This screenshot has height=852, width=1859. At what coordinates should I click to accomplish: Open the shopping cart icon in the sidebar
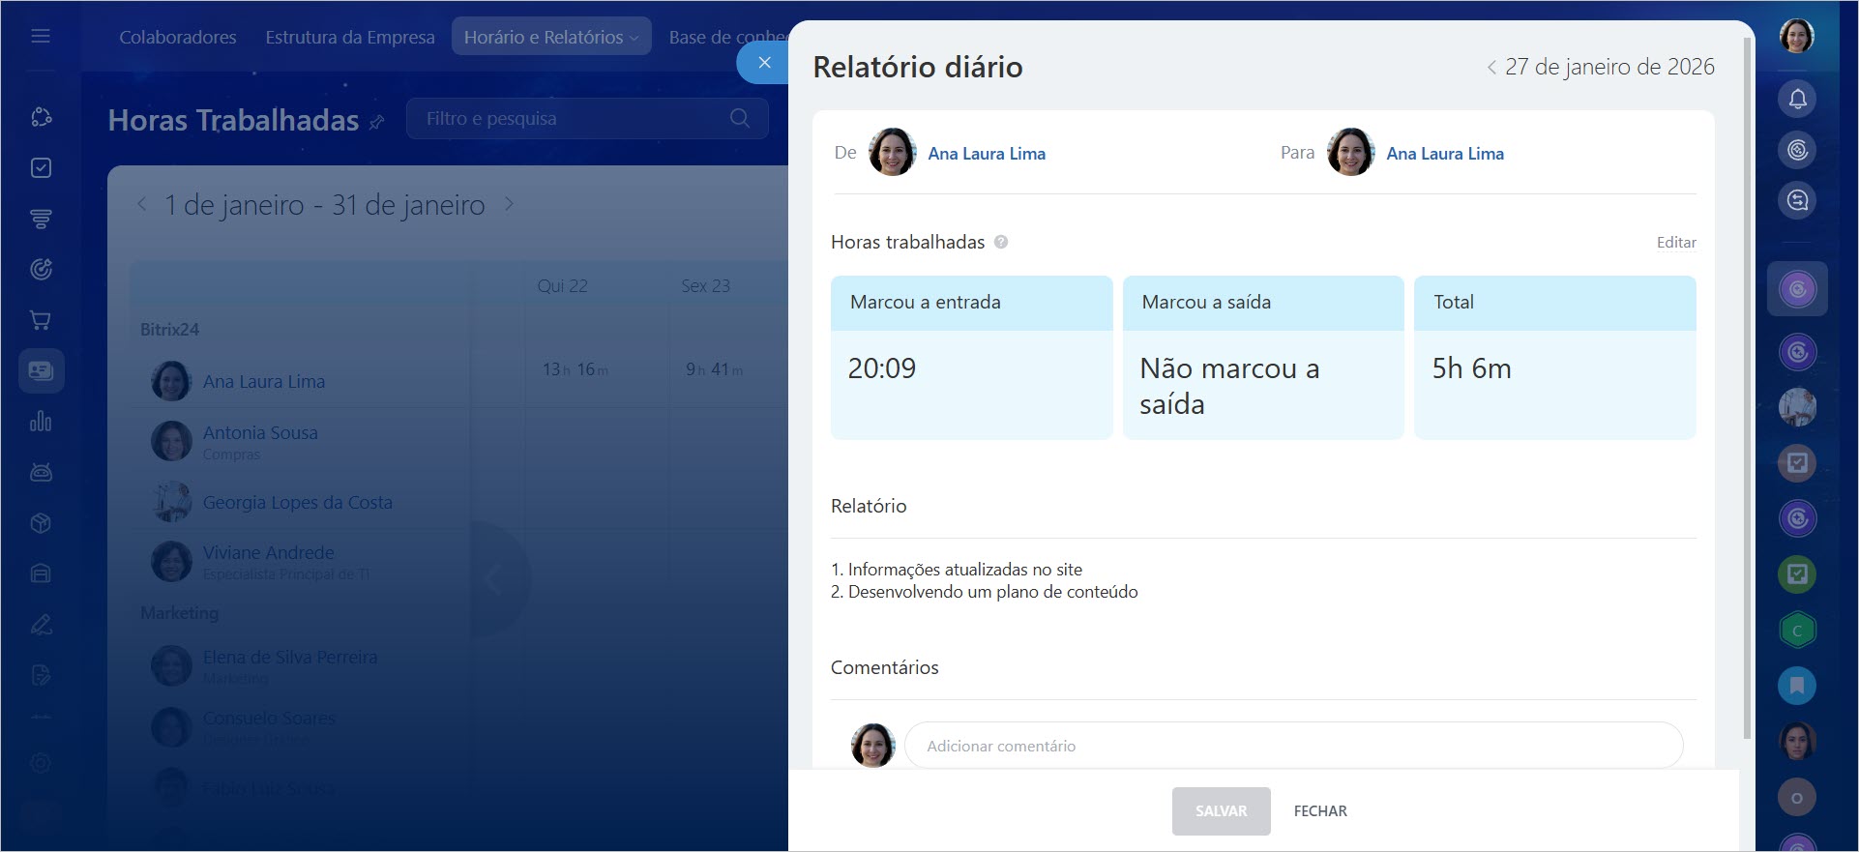point(41,320)
